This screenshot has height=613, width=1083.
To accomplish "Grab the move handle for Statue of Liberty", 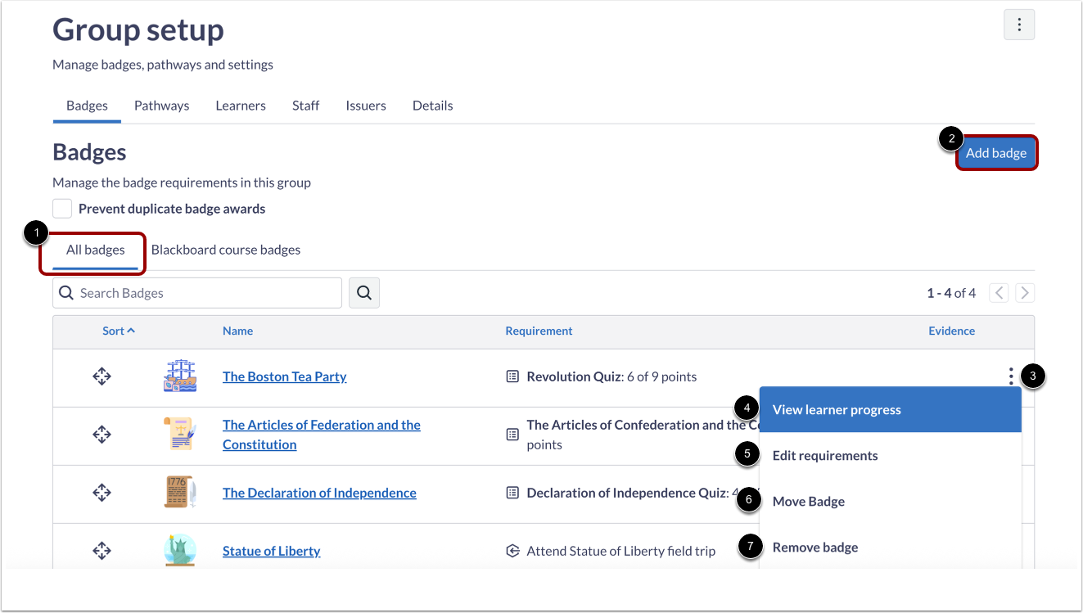I will click(x=102, y=551).
